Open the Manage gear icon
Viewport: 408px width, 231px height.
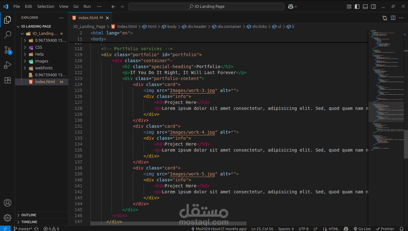click(x=8, y=218)
